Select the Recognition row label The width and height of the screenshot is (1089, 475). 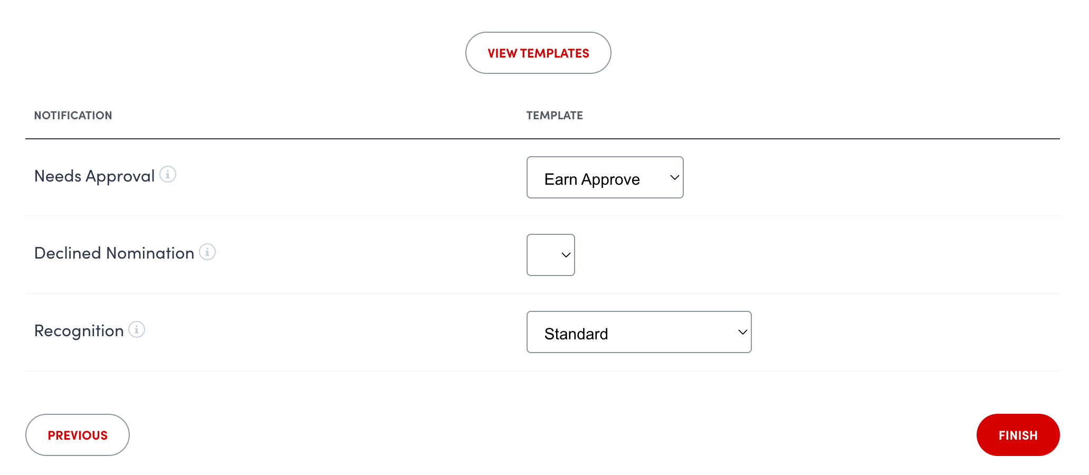[79, 331]
